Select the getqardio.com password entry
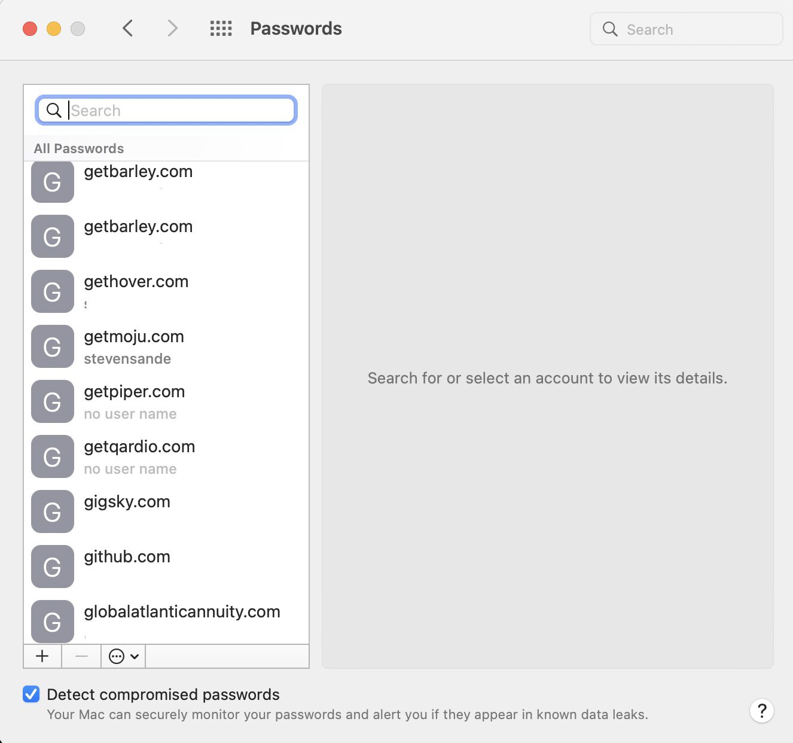This screenshot has height=743, width=793. coord(166,457)
